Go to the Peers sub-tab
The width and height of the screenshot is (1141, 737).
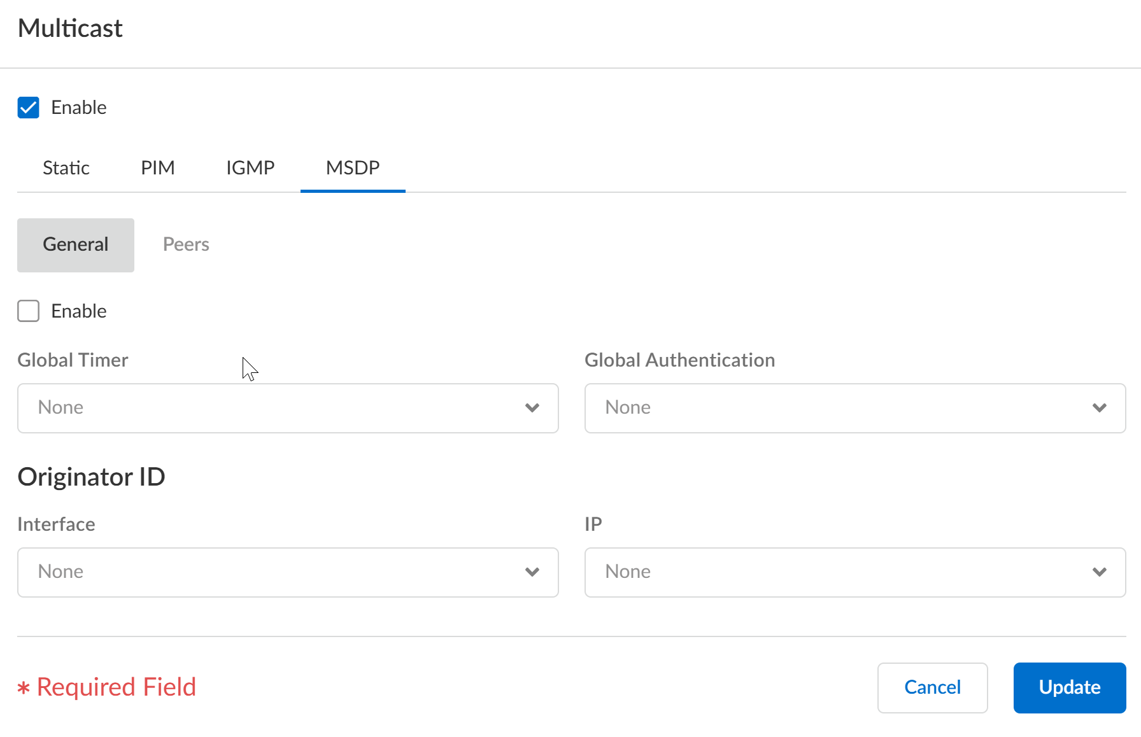tap(186, 245)
